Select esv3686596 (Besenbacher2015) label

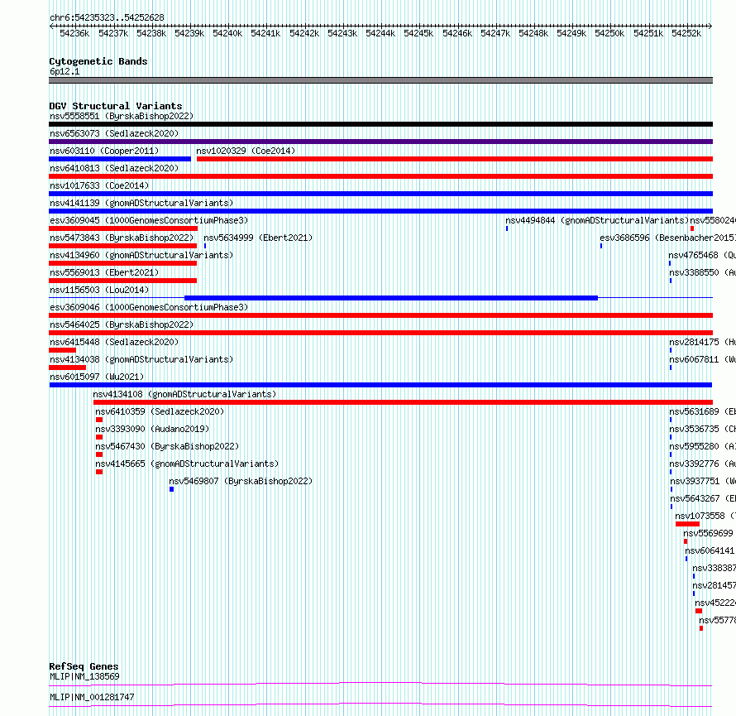(x=668, y=238)
